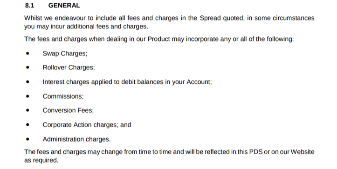Select the Swap Charges list item

coord(65,54)
